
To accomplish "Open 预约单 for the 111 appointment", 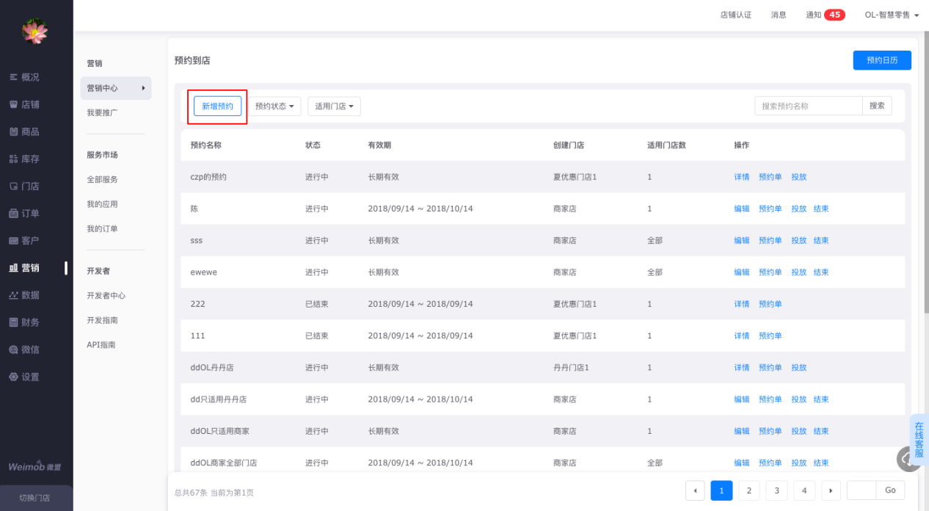I will pyautogui.click(x=770, y=336).
